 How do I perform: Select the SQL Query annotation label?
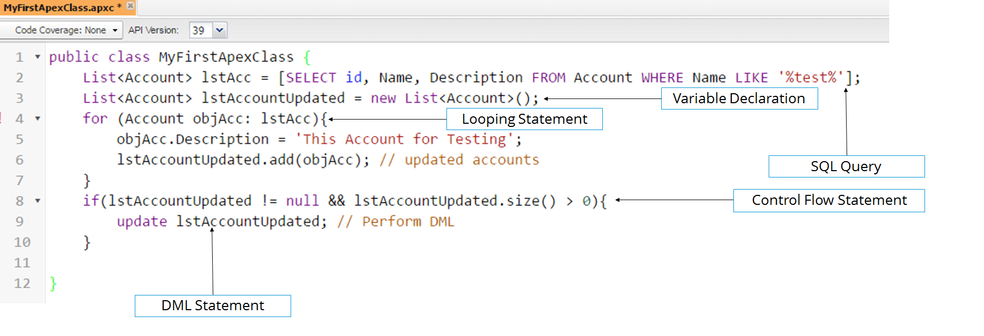tap(846, 166)
